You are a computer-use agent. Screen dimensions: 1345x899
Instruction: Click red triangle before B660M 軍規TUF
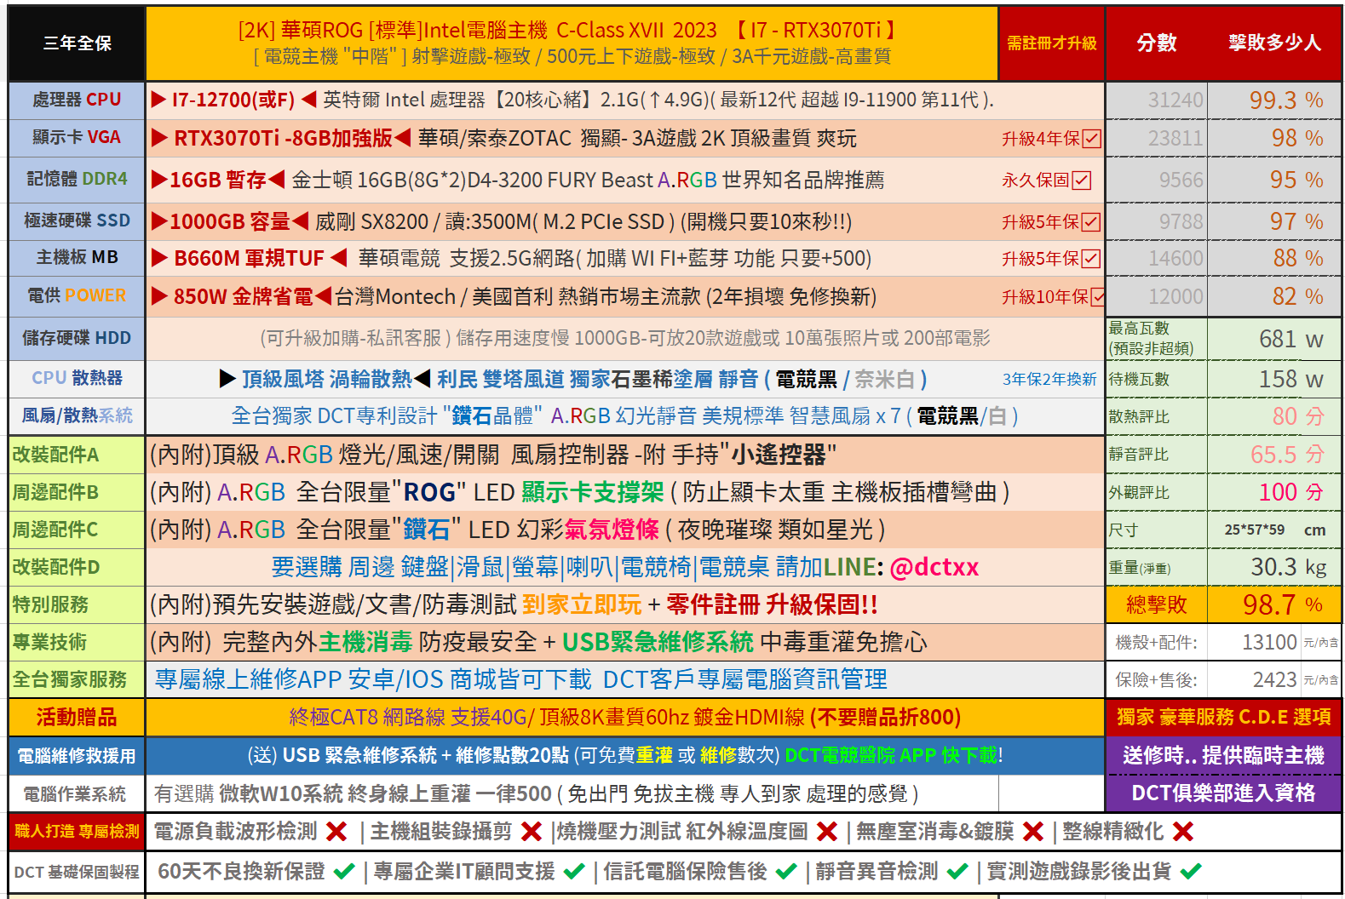159,258
